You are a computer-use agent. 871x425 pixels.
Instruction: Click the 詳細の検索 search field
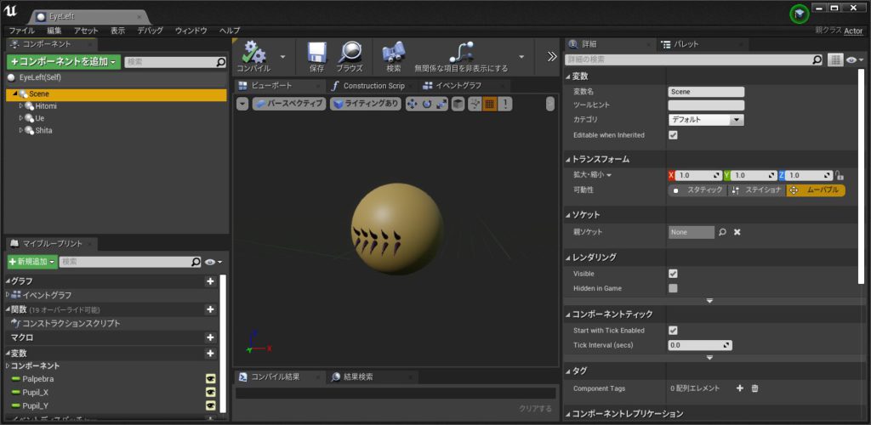click(x=693, y=59)
